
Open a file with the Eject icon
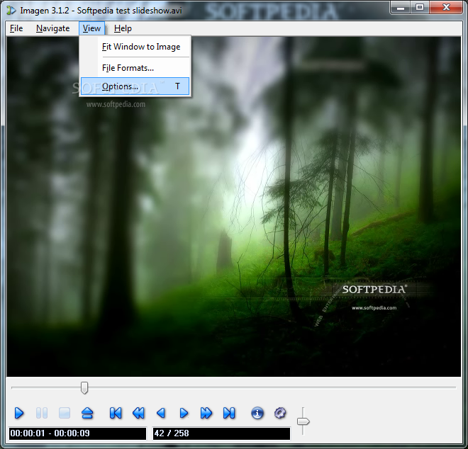pyautogui.click(x=87, y=413)
